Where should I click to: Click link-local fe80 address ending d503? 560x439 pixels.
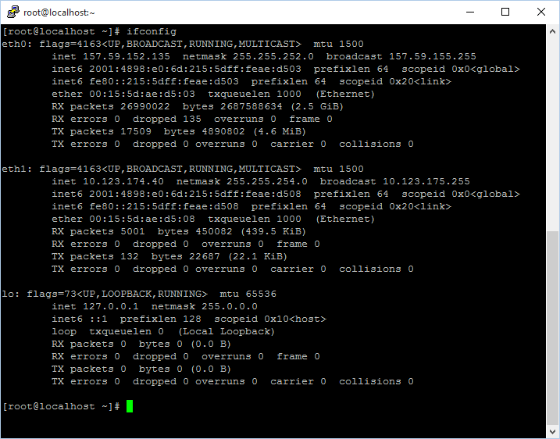pyautogui.click(x=164, y=81)
